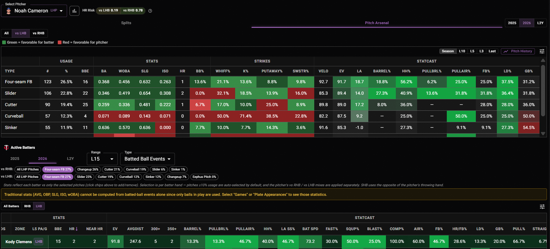Expand the L15 Range dropdown
Image resolution: width=550 pixels, height=249 pixels.
(102, 159)
